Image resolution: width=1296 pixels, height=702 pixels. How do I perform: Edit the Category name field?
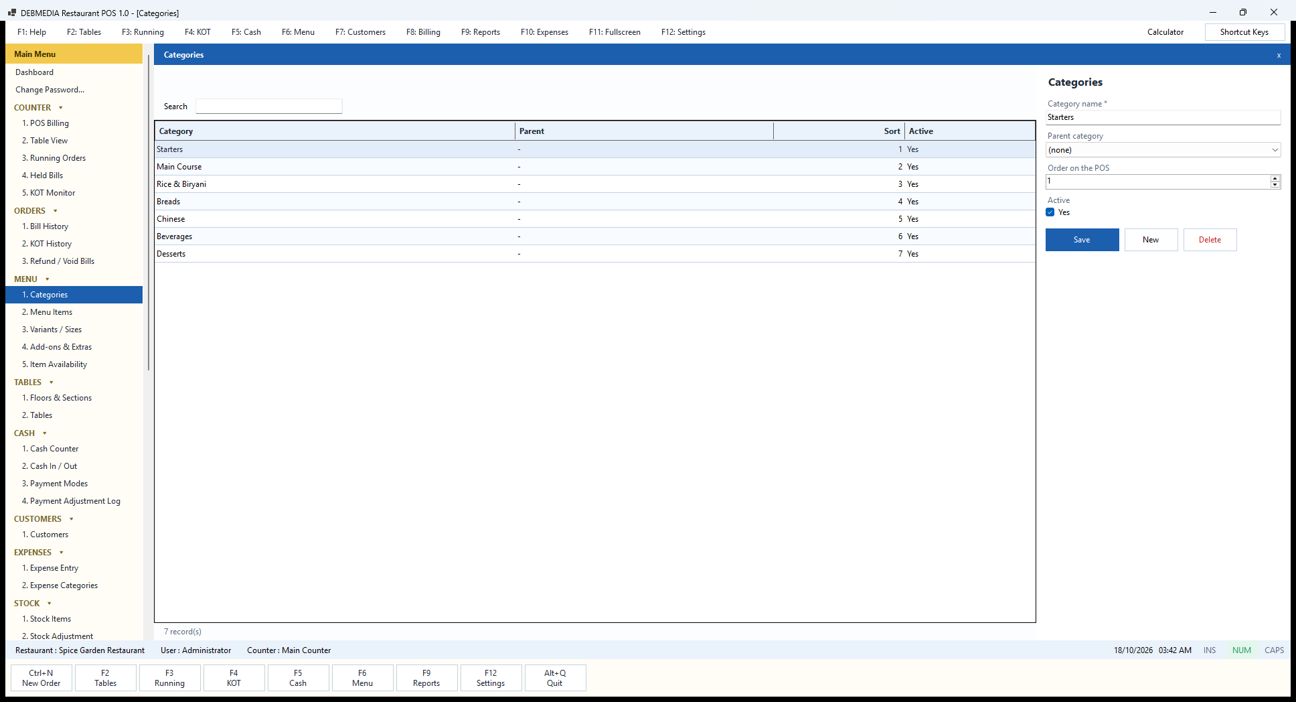[x=1163, y=117]
